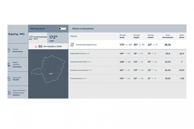
Task: Click the 38,36 normalized score
Action: coord(168,45)
